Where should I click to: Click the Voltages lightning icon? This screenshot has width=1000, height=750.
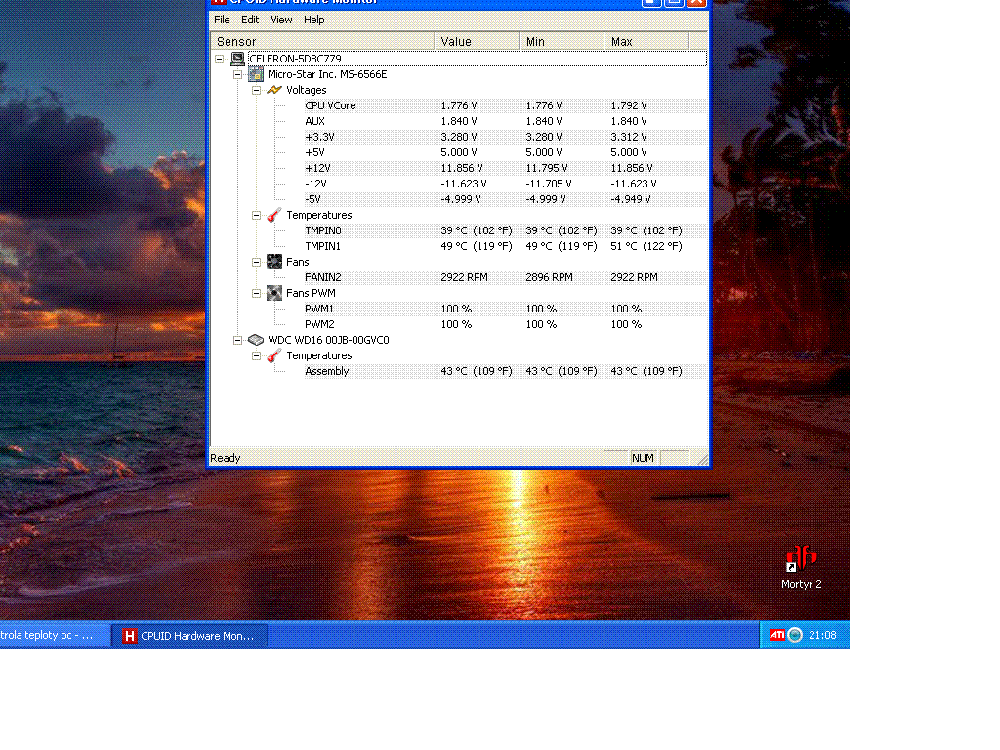274,90
